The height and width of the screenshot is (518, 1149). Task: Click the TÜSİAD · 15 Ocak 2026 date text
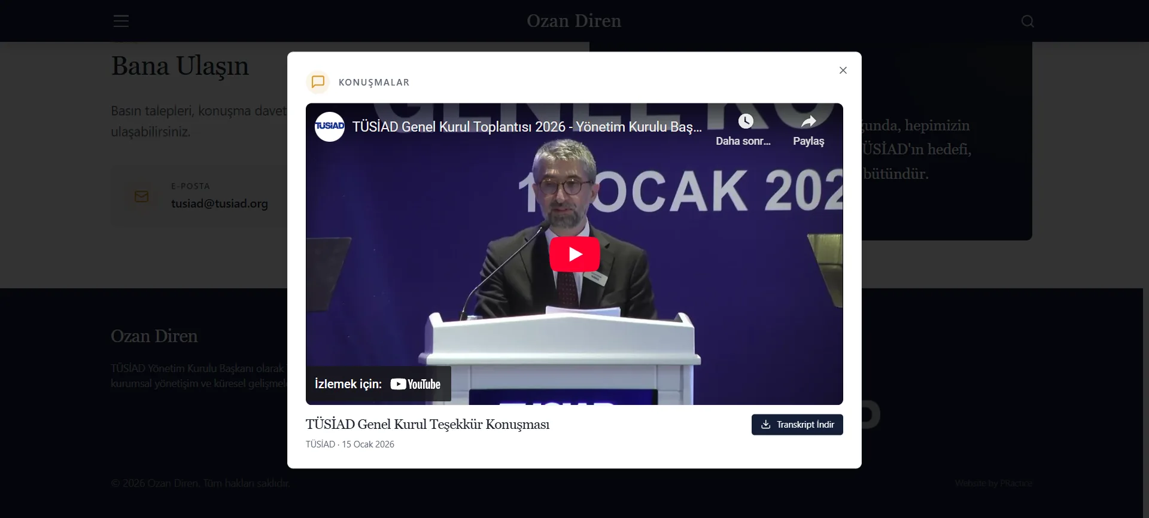pyautogui.click(x=350, y=444)
